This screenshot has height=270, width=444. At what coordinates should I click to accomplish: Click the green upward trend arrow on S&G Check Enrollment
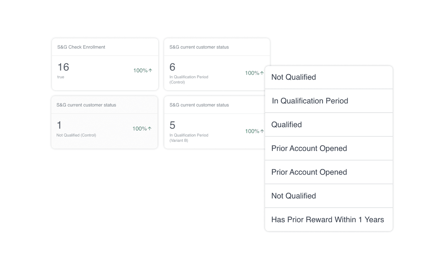151,70
